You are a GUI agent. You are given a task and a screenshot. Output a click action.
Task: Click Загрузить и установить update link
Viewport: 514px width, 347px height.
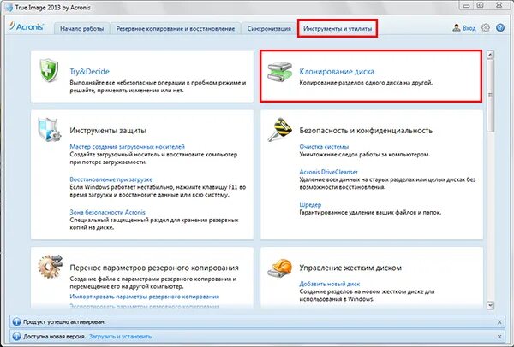pyautogui.click(x=120, y=336)
